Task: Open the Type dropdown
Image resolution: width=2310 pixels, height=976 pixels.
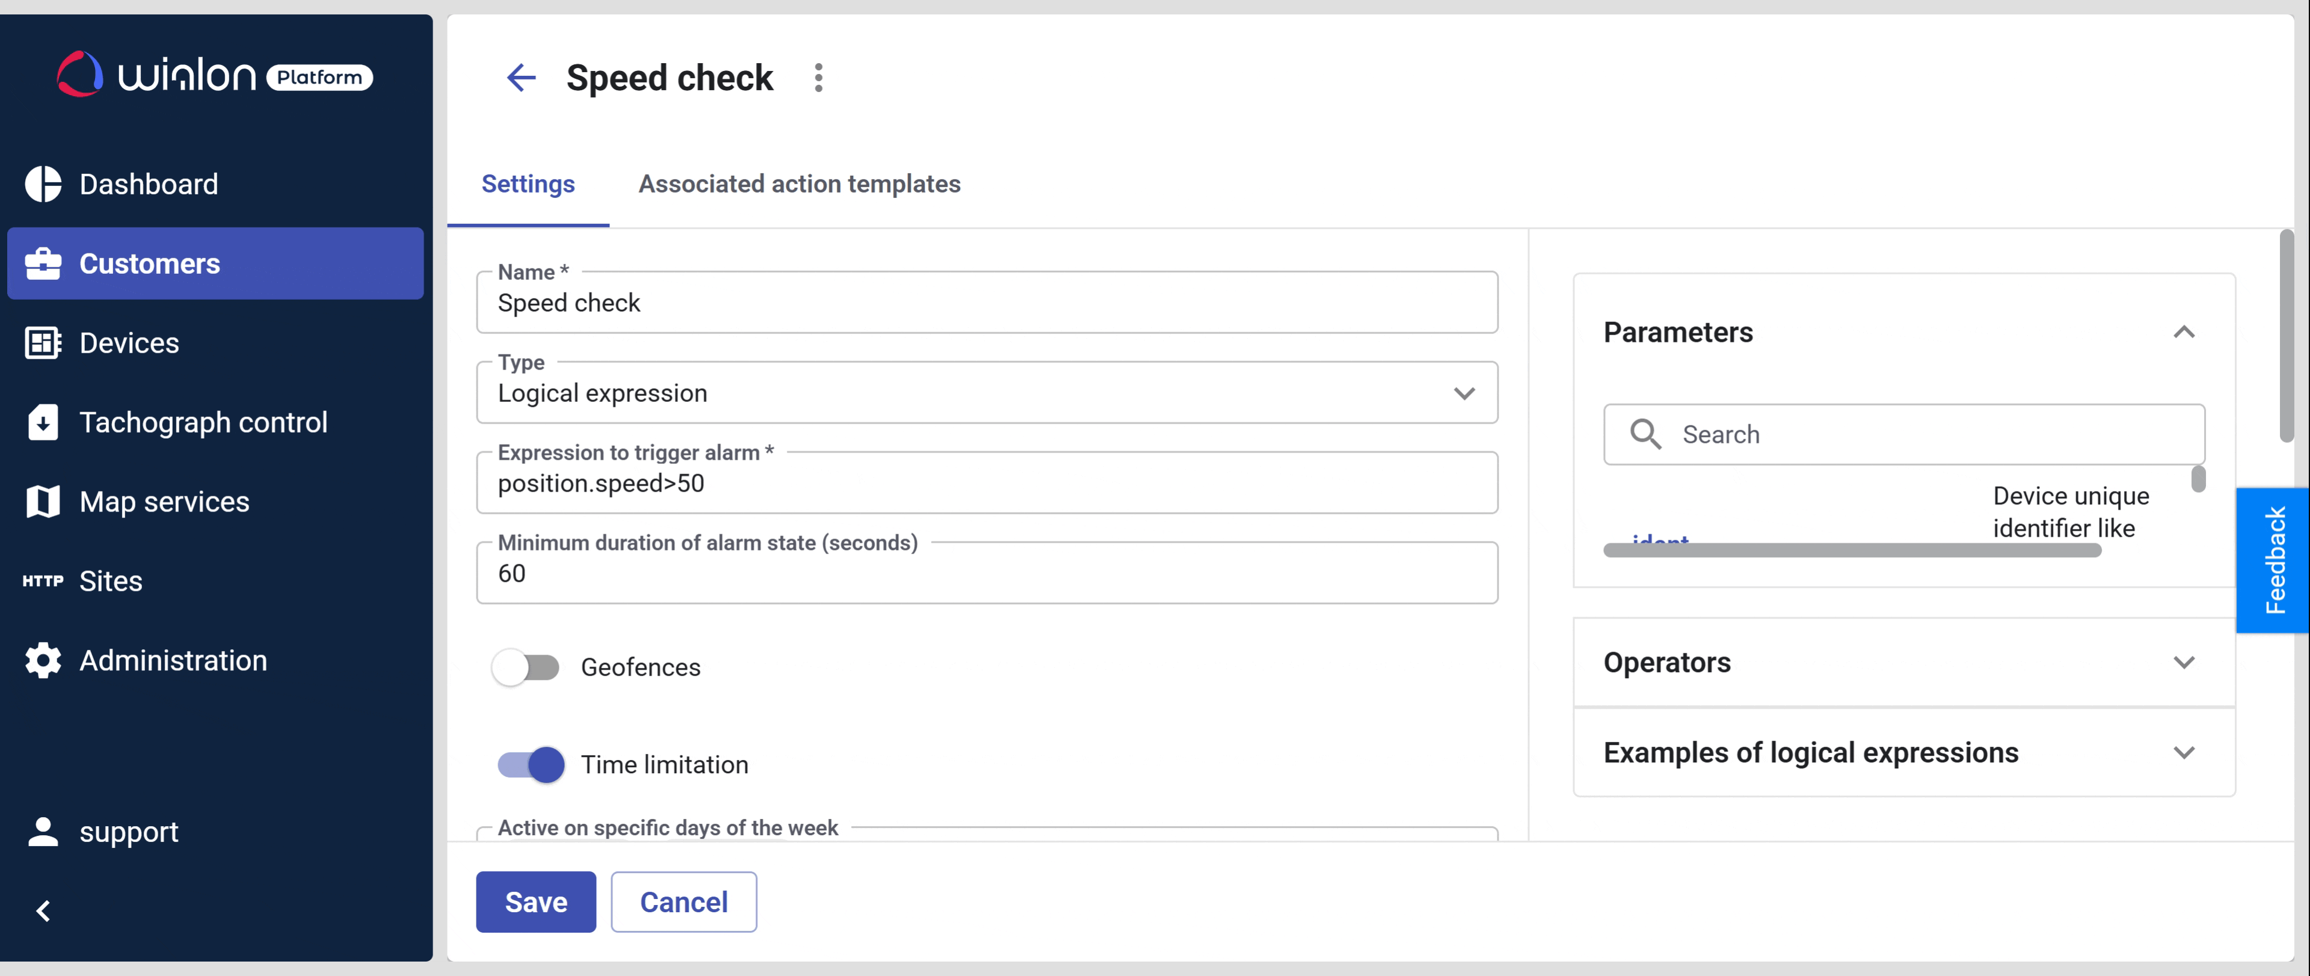Action: [x=1464, y=392]
